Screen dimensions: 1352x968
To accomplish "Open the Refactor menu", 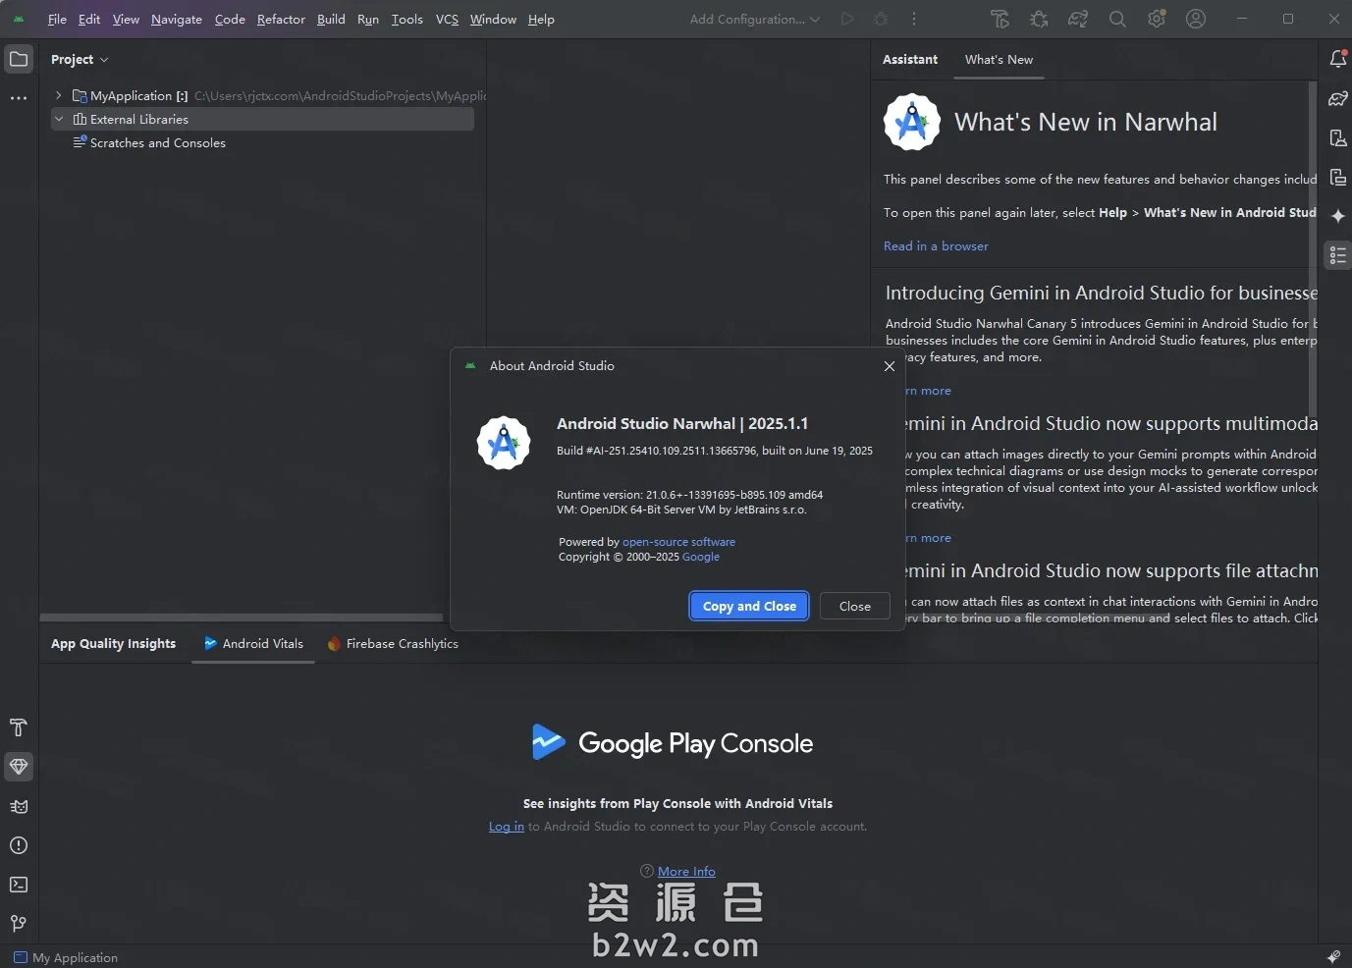I will coord(281,20).
